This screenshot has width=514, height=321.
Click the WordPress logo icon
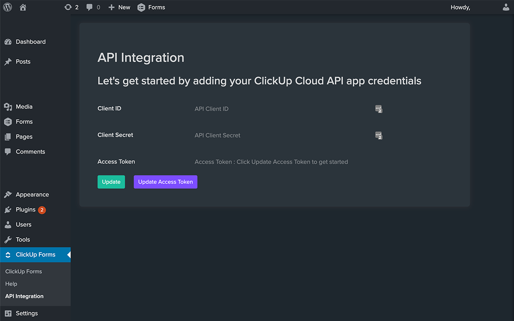(8, 7)
